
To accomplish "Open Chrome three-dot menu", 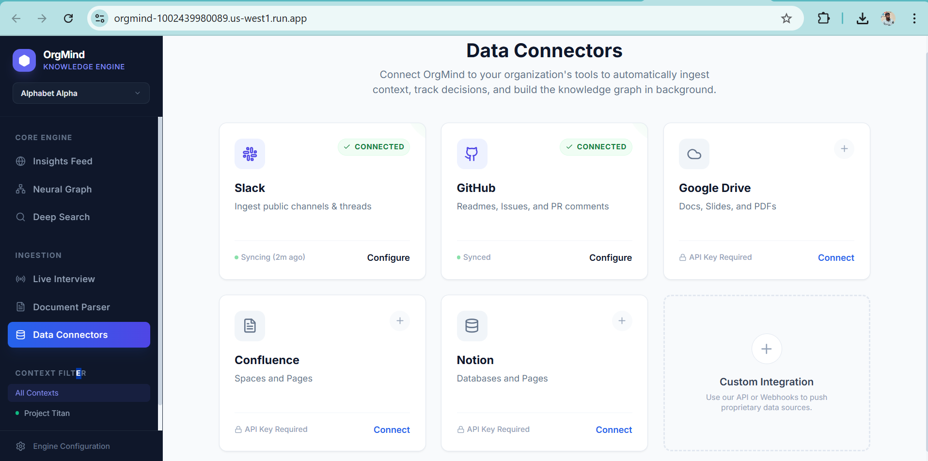I will pos(914,18).
